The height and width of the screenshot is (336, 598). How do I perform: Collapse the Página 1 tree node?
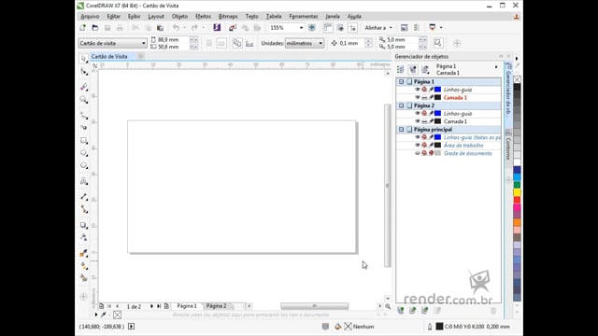401,81
